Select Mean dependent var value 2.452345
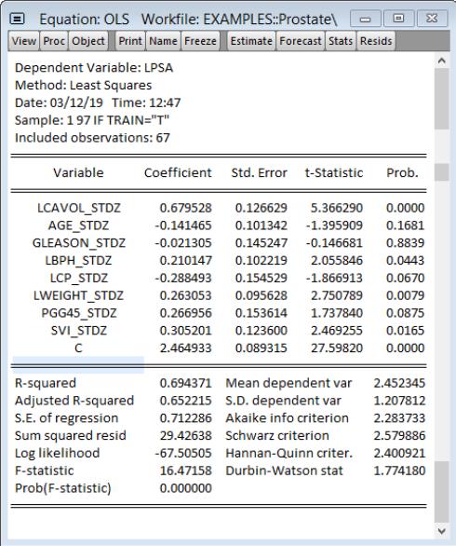The width and height of the screenshot is (456, 546). pyautogui.click(x=399, y=383)
